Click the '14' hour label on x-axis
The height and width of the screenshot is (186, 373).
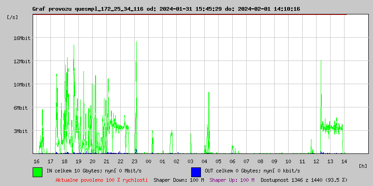[344, 161]
